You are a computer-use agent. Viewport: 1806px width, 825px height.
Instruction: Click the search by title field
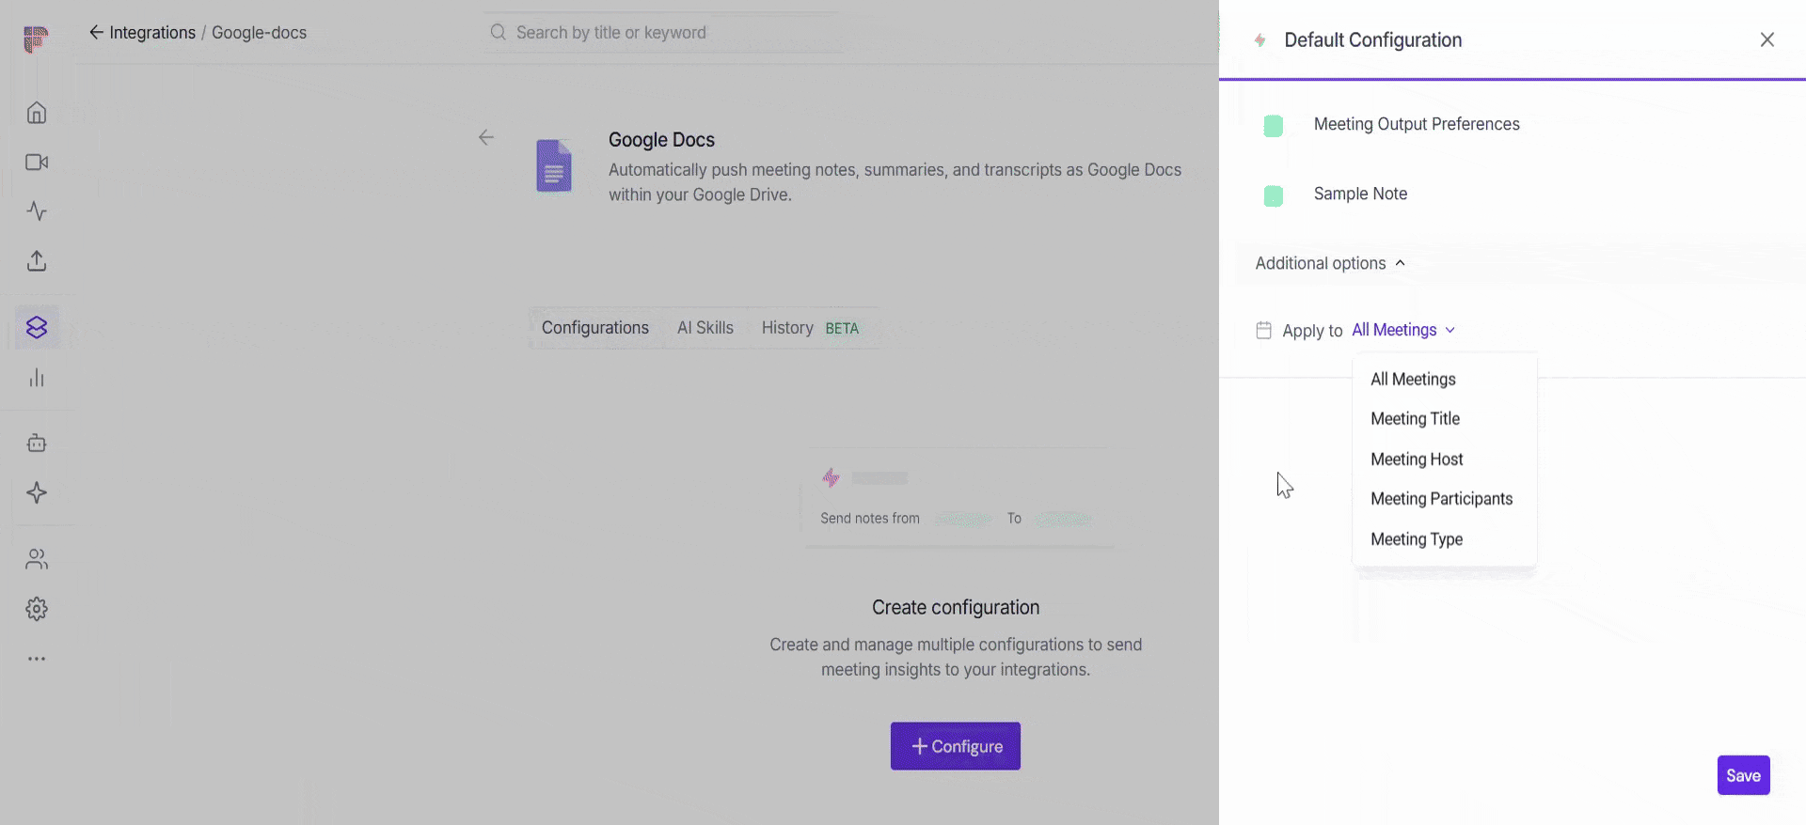coord(662,33)
